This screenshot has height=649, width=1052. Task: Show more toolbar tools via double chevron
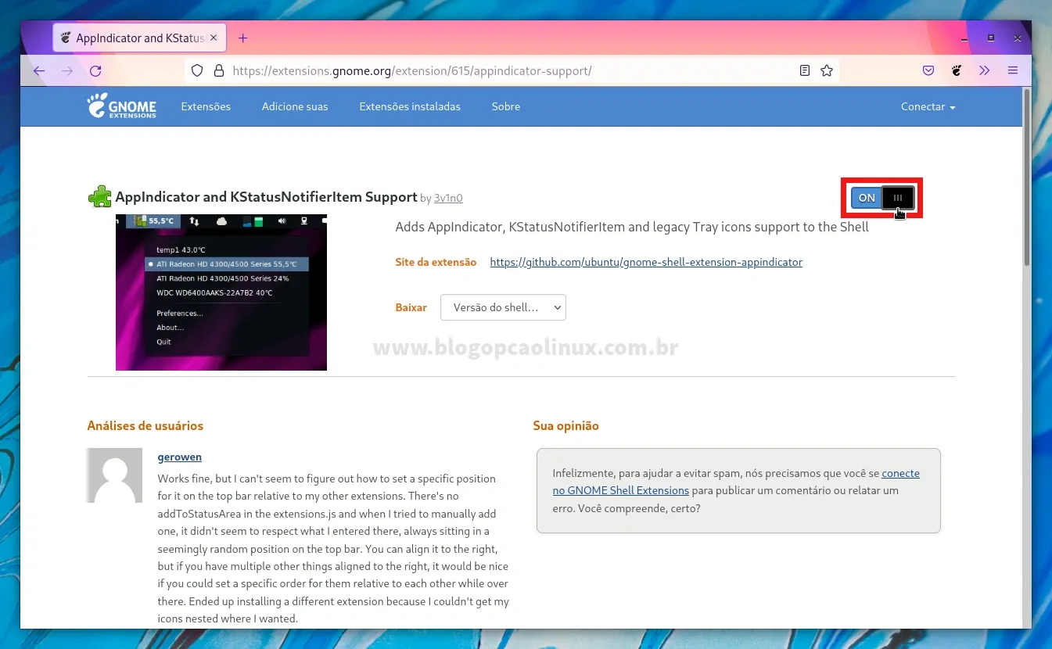[x=985, y=70]
